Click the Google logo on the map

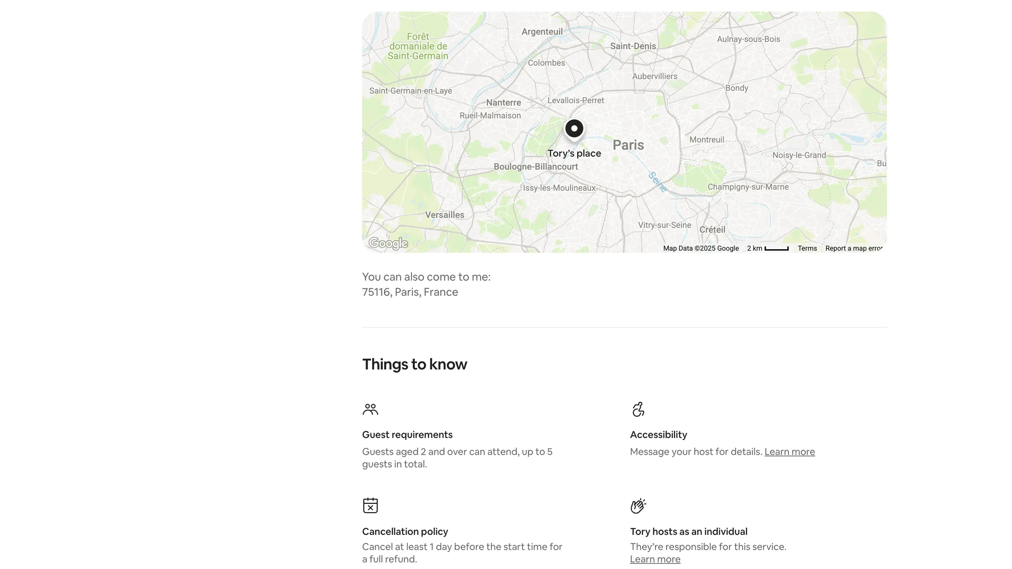tap(388, 243)
